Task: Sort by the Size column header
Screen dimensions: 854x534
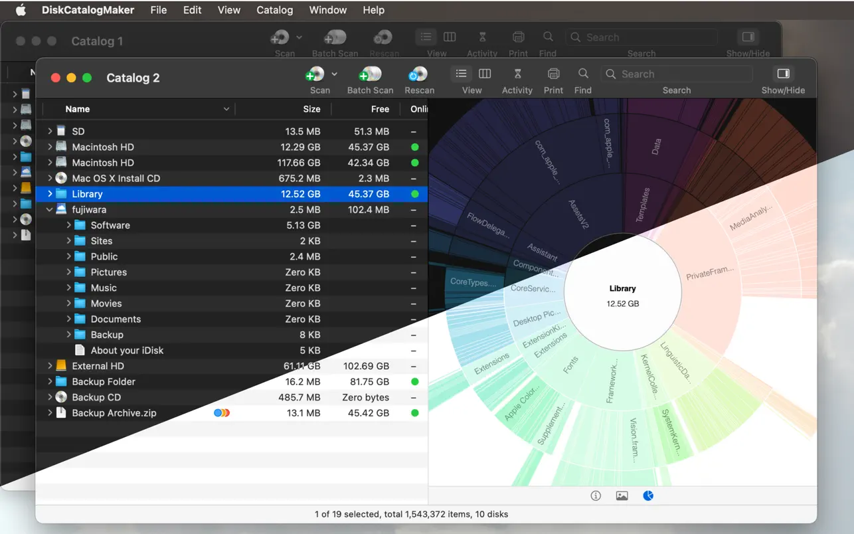Action: (311, 109)
